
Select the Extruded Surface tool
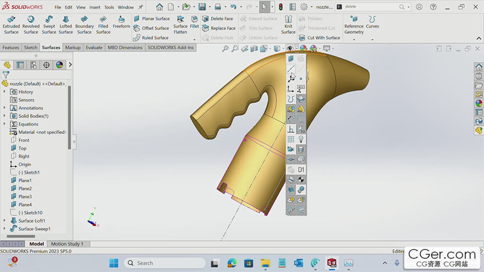tap(11, 25)
